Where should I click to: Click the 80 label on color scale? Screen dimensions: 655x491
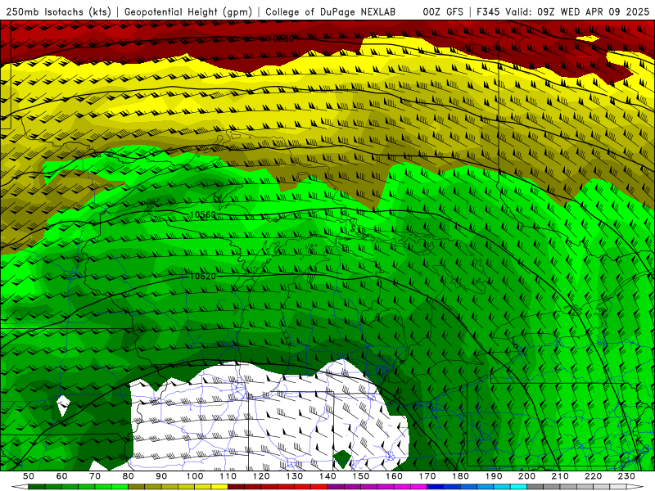coord(128,476)
